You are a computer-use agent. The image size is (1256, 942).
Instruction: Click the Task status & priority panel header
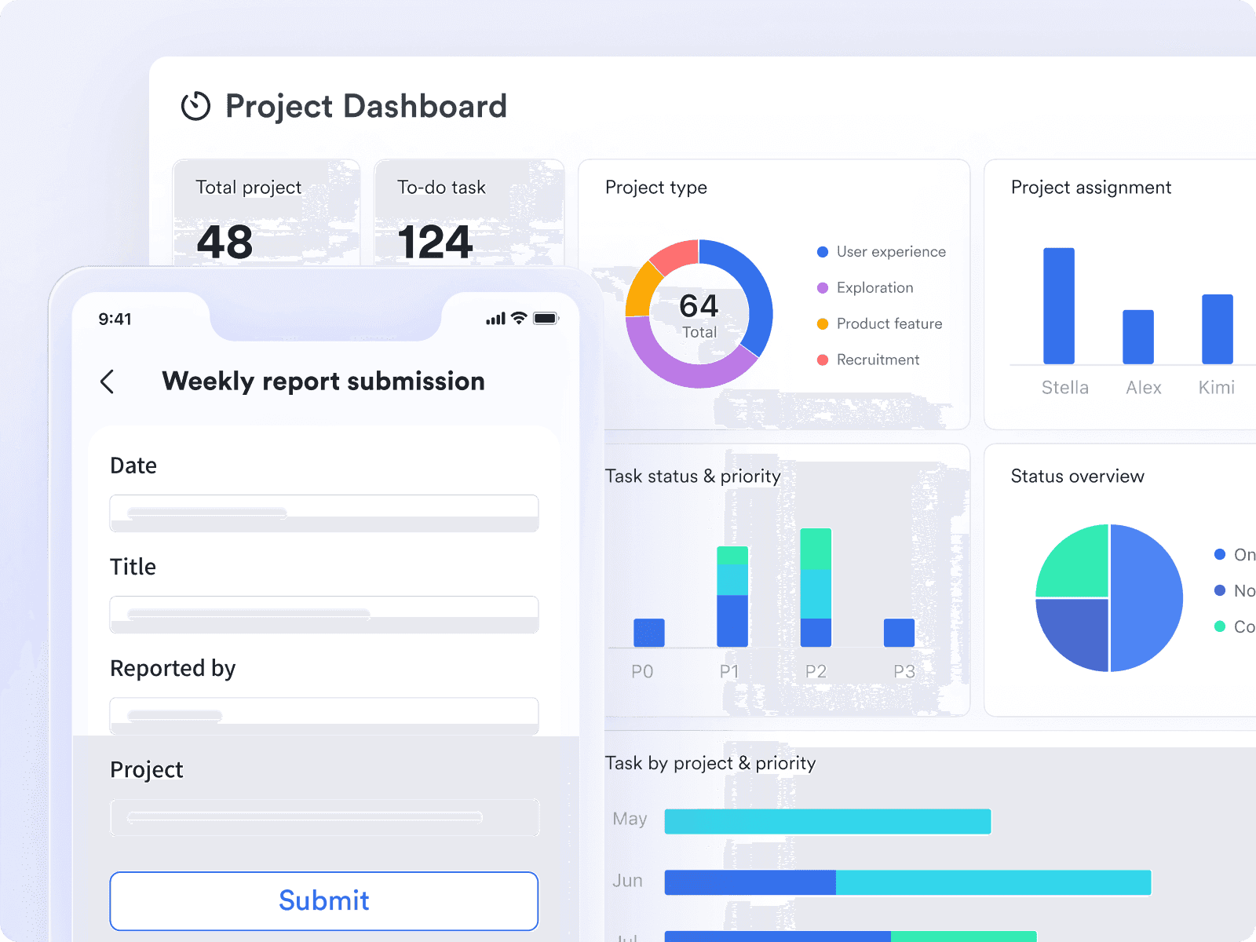(693, 476)
